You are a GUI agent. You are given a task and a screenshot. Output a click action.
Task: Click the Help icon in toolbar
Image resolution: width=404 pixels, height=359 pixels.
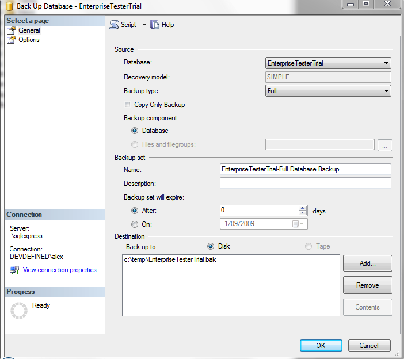155,25
